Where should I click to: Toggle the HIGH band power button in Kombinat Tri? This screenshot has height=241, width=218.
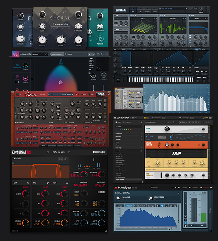click(67, 183)
